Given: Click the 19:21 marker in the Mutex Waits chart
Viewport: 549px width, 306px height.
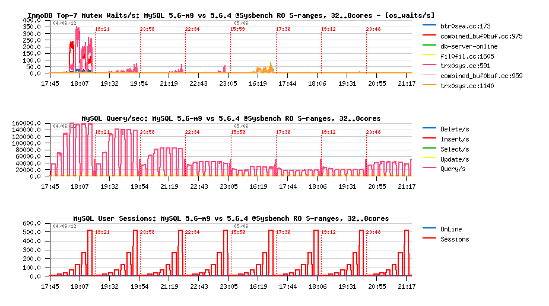Looking at the screenshot, I should [x=102, y=29].
